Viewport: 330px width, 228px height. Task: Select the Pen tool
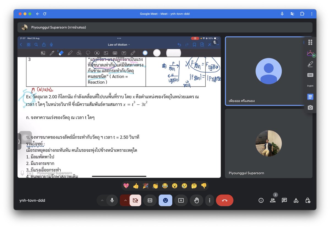pyautogui.click(x=52, y=53)
